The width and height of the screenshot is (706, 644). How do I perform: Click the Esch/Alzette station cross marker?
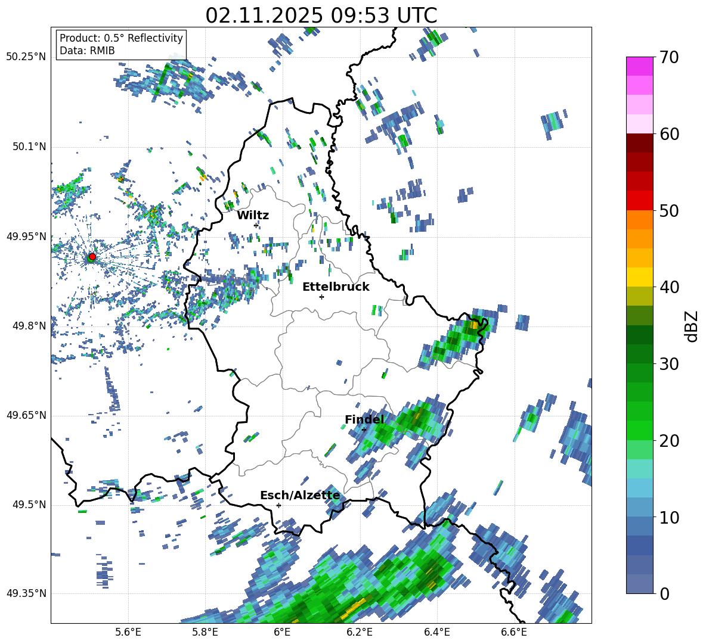(x=278, y=505)
